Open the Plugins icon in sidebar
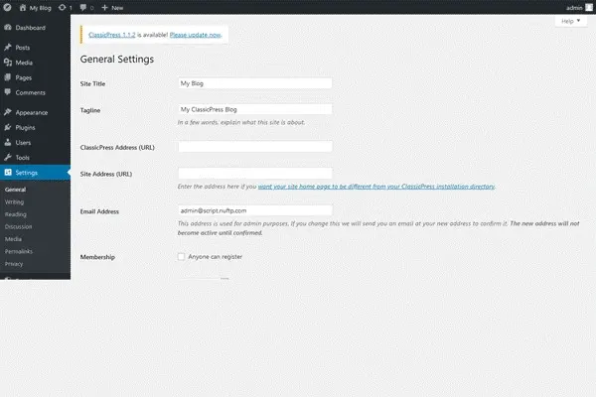 9,128
